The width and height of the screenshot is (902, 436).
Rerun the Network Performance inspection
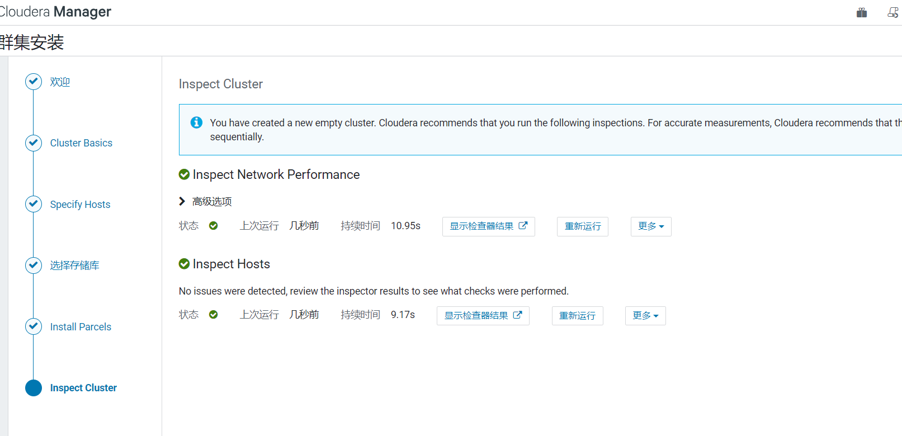582,226
